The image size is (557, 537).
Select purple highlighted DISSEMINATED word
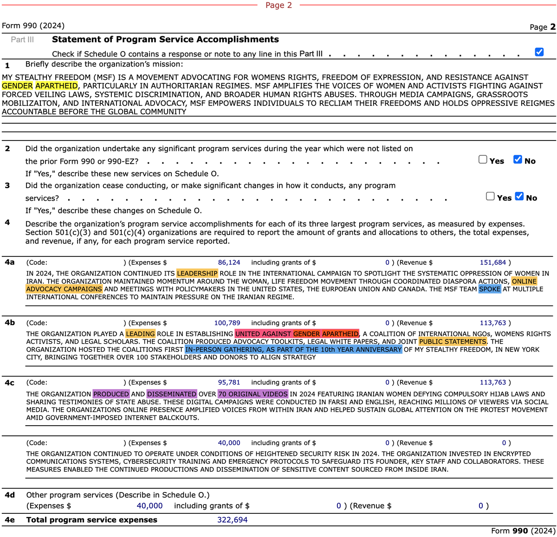point(172,394)
